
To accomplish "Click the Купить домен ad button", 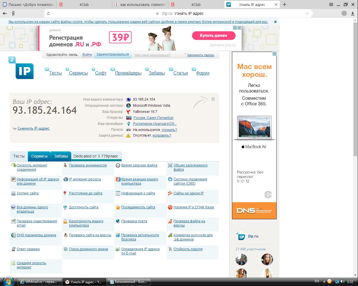I will (x=214, y=35).
